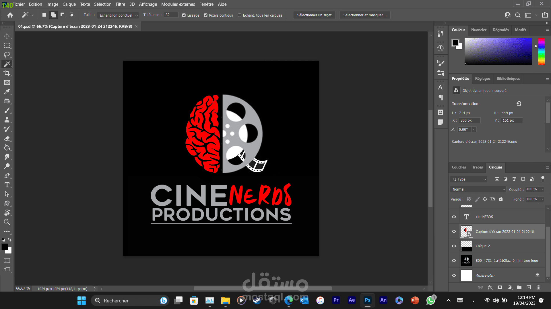Hide the Calque 2 layer
The width and height of the screenshot is (551, 309).
(x=454, y=246)
